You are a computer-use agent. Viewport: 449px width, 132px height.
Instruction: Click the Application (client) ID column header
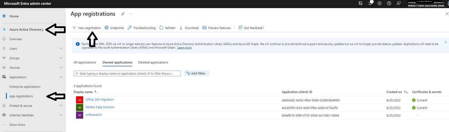tap(297, 92)
